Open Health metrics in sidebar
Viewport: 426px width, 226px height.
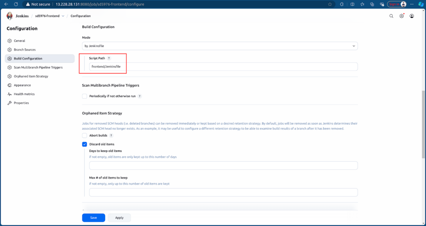(x=24, y=94)
